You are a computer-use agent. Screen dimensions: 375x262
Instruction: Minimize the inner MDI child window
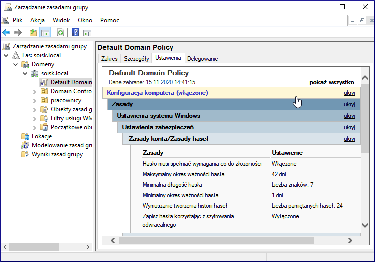click(x=352, y=20)
